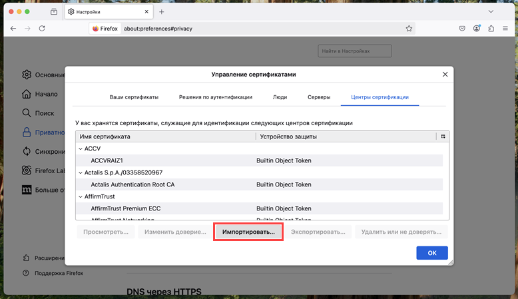Screen dimensions: 518x299
Task: Click Actalis S.p.A./03358520967 group name
Action: click(x=123, y=172)
